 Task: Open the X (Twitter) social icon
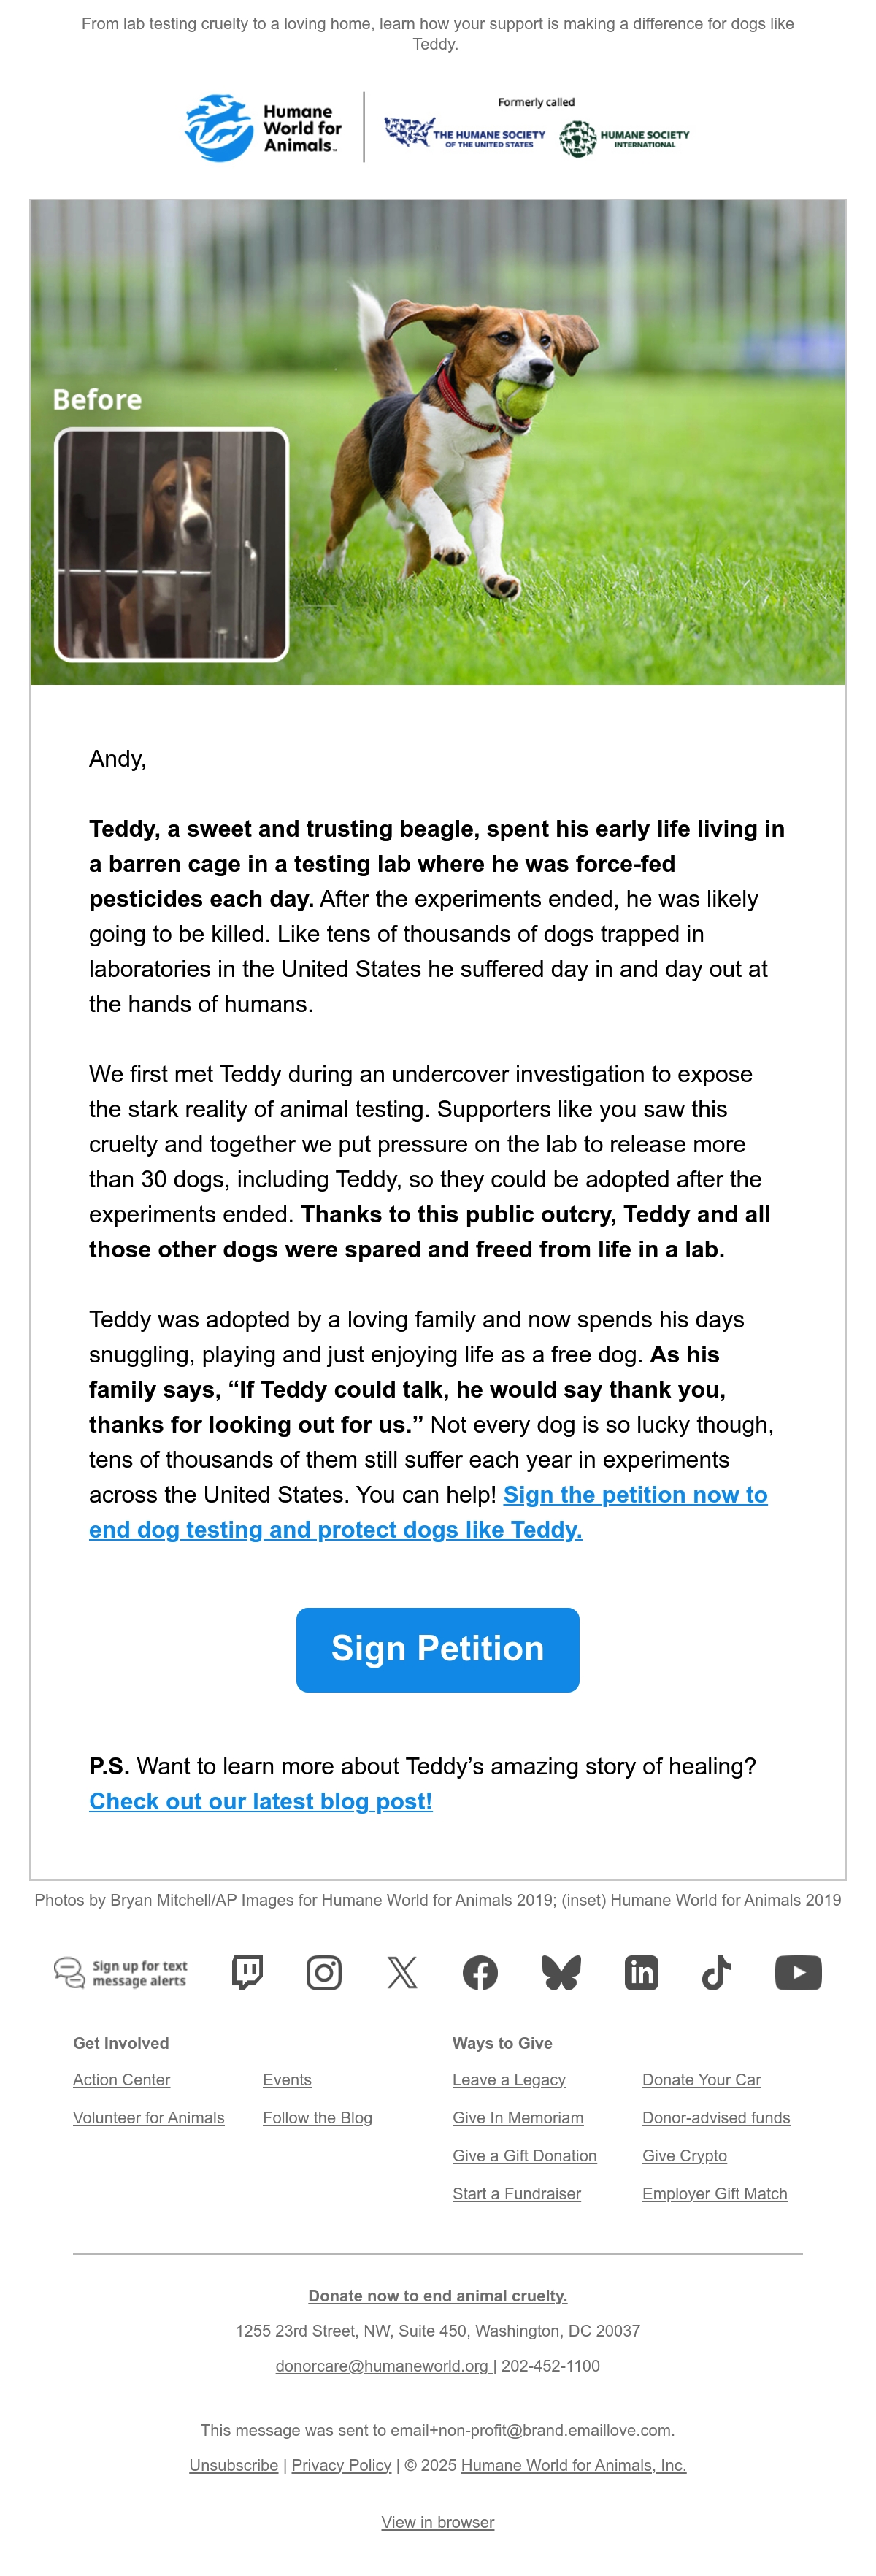pos(402,1972)
